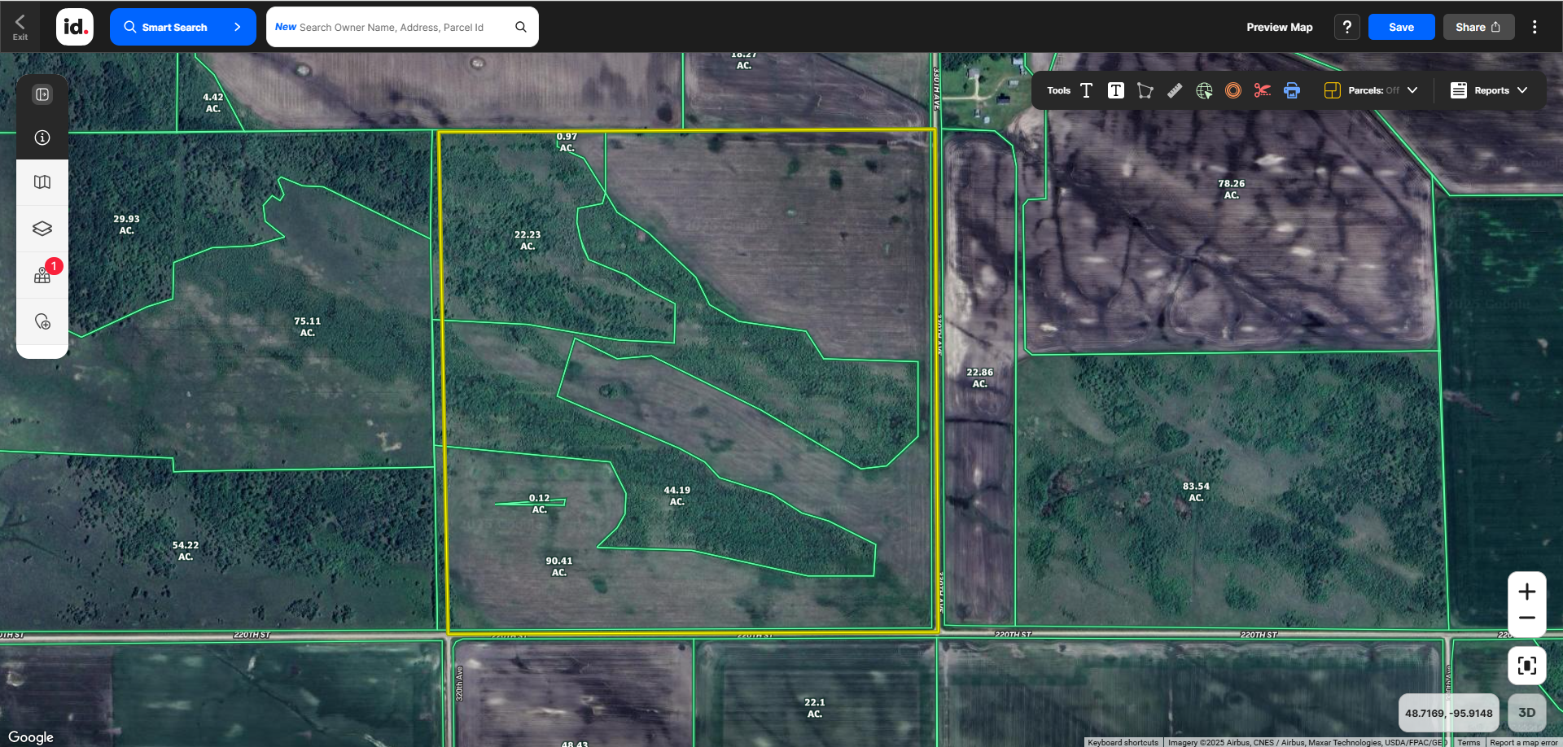Toggle fullscreen map frame button
1563x747 pixels.
click(x=1526, y=666)
